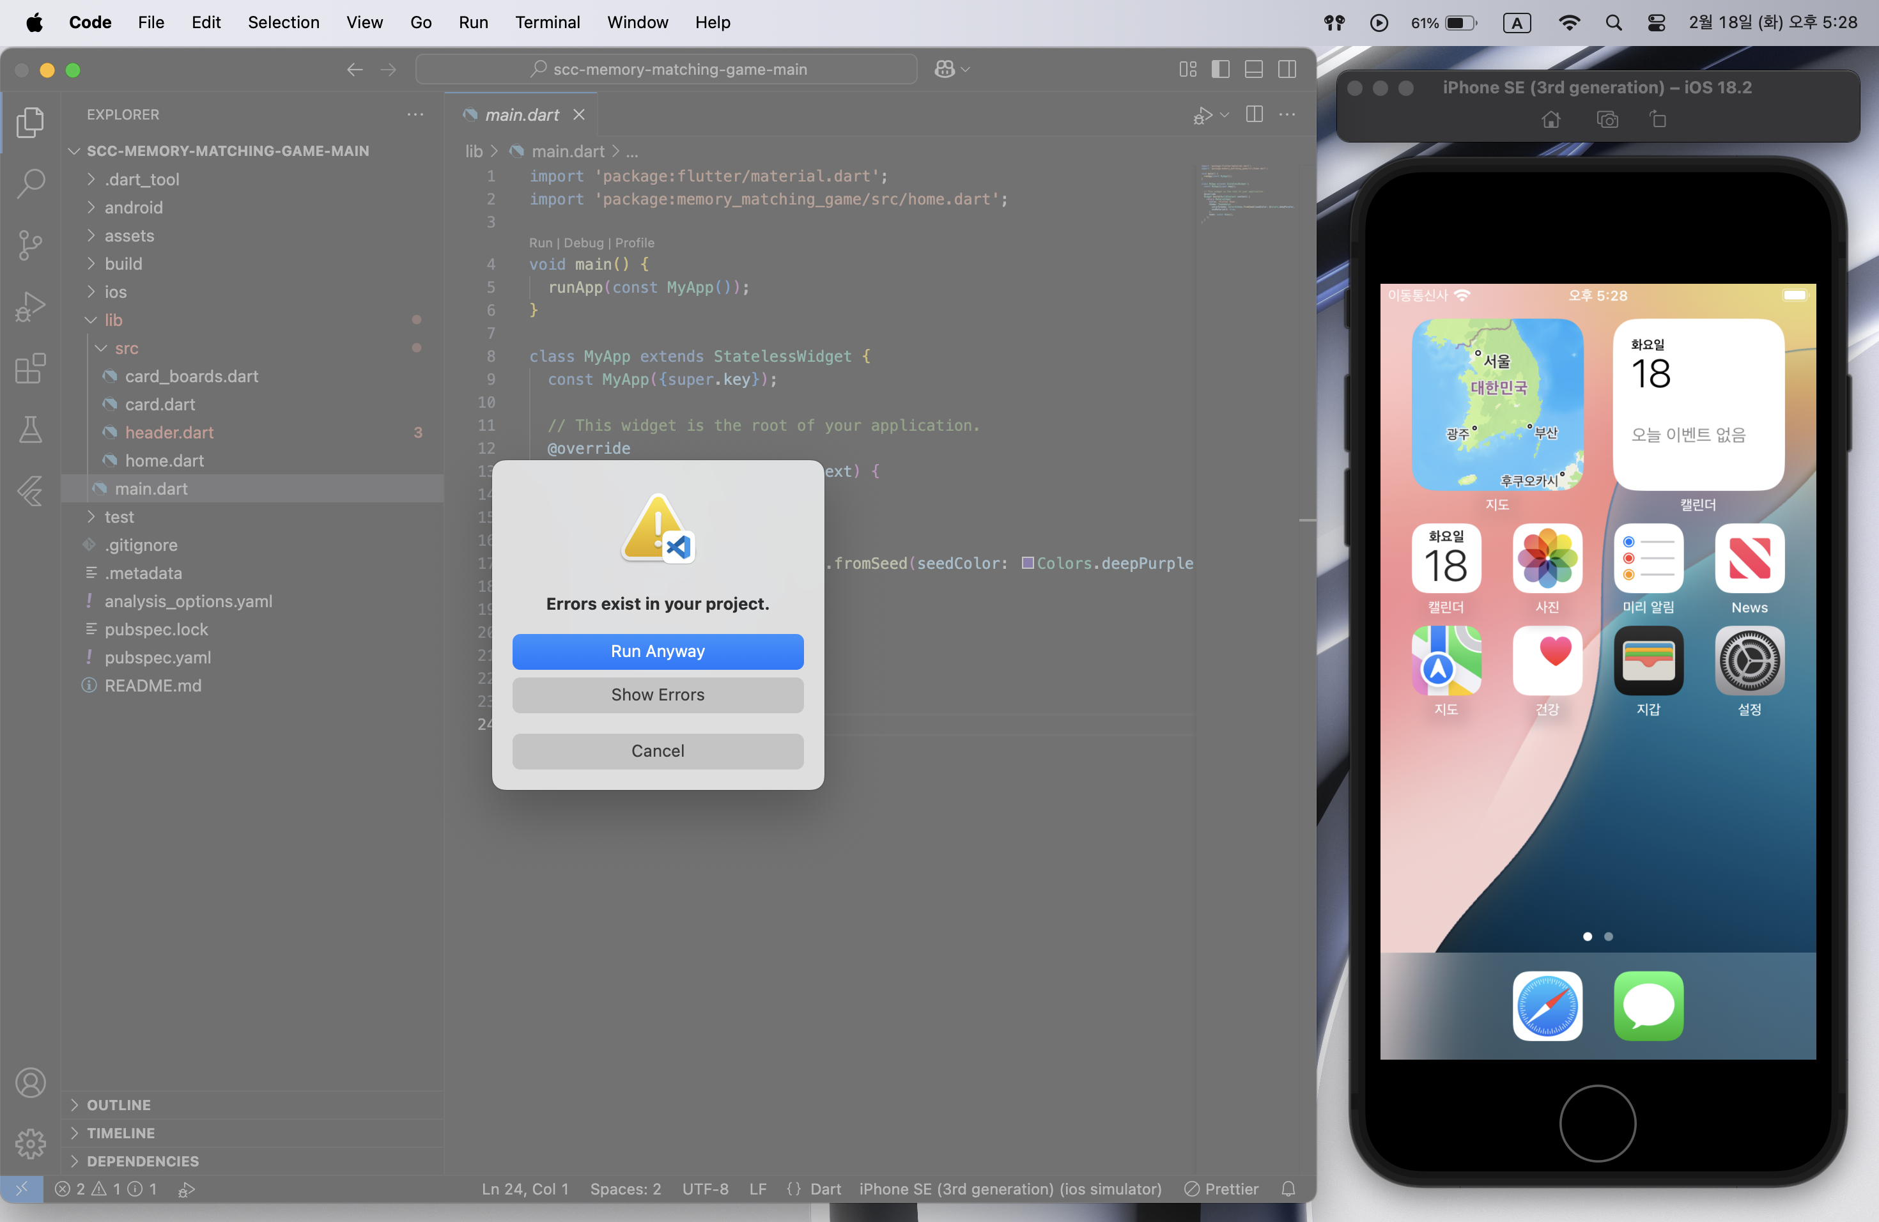Image resolution: width=1879 pixels, height=1222 pixels.
Task: Open the Accounts menu icon
Action: pyautogui.click(x=30, y=1082)
